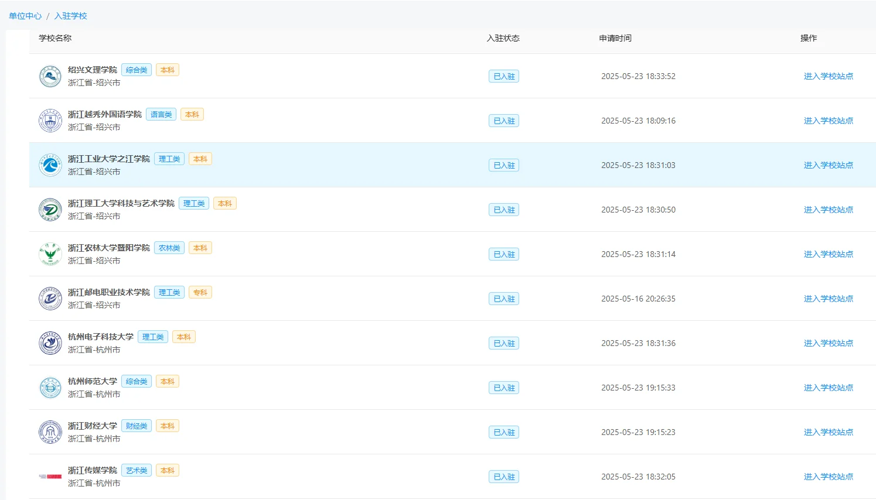This screenshot has width=876, height=500.
Task: Click the 浙江理工大学科技与艺术学院 logo
Action: pyautogui.click(x=50, y=210)
